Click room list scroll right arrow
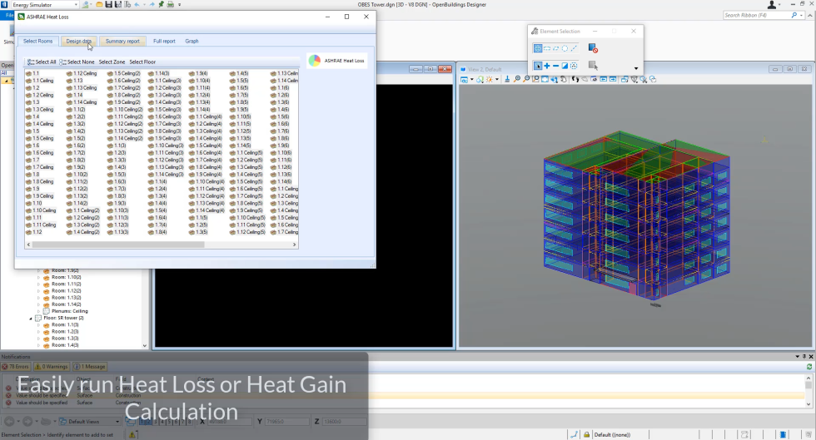Viewport: 816px width, 440px height. pos(295,245)
